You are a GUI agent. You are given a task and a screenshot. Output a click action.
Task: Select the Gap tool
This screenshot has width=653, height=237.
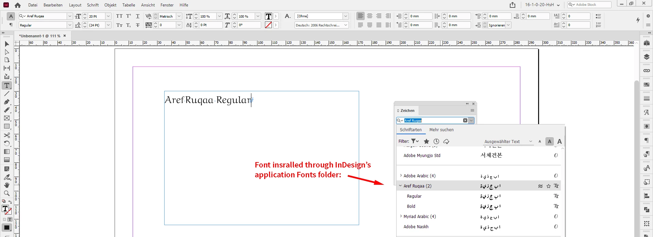click(7, 68)
